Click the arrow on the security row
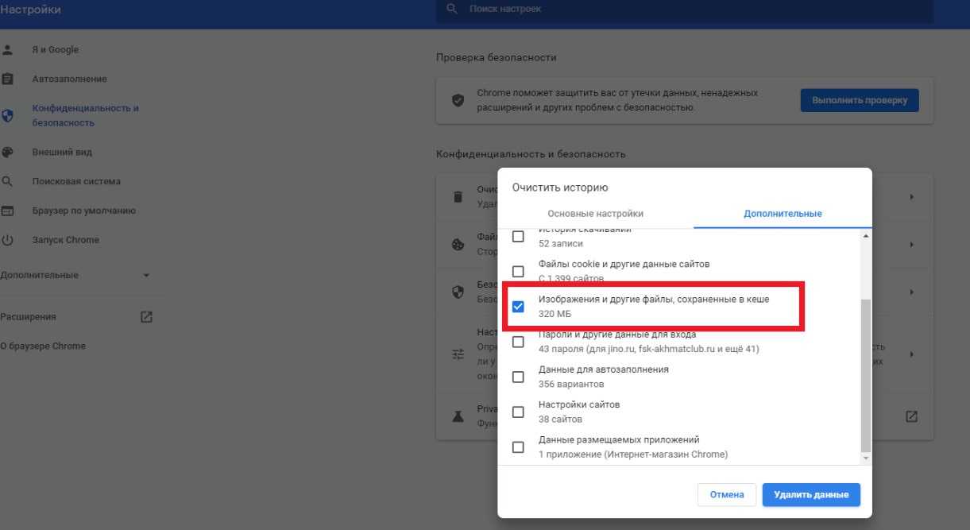Image resolution: width=970 pixels, height=530 pixels. tap(911, 292)
